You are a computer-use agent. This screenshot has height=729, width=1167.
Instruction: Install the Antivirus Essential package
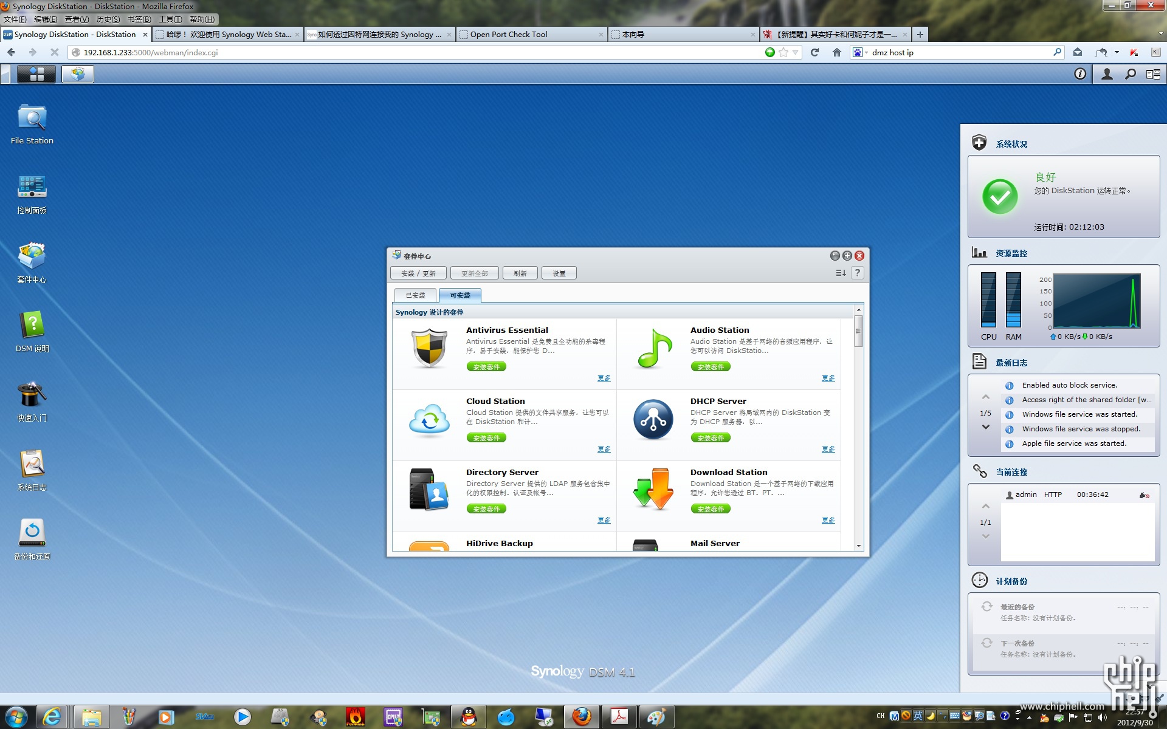coord(486,367)
